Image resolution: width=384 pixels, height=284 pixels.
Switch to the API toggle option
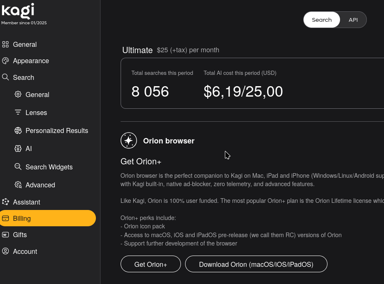pyautogui.click(x=353, y=20)
